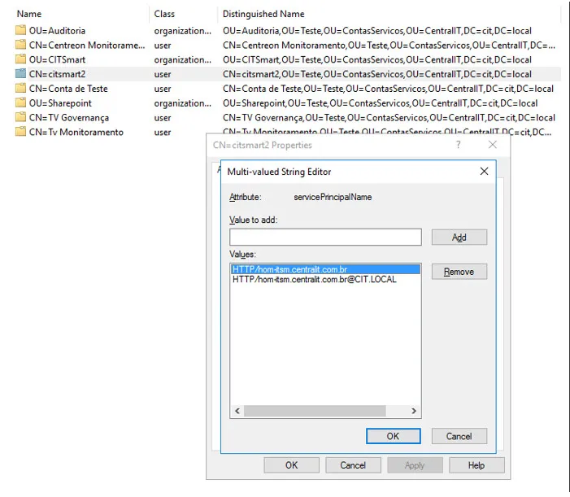
Task: Click the horizontal scrollbar thumb in Values list
Action: (x=315, y=411)
